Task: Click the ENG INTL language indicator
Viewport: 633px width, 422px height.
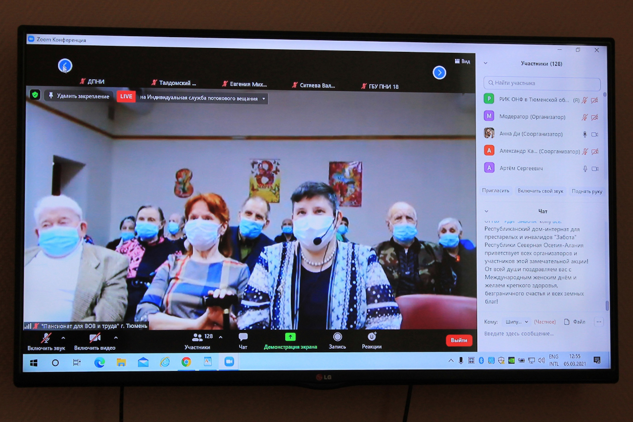Action: point(554,360)
